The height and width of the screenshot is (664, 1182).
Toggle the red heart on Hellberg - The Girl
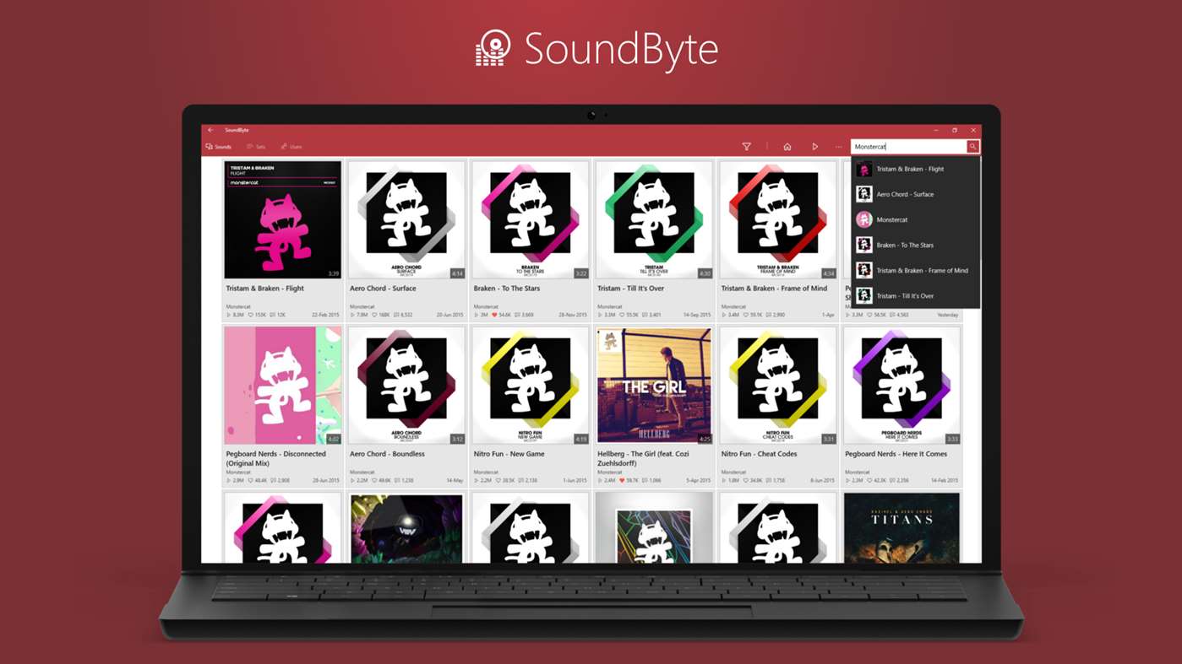(622, 480)
